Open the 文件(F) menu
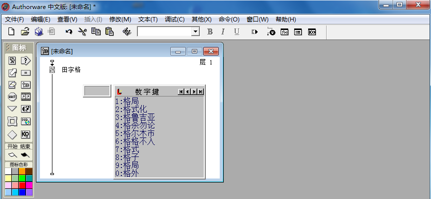Viewport: 431px width, 199px height. coord(14,19)
